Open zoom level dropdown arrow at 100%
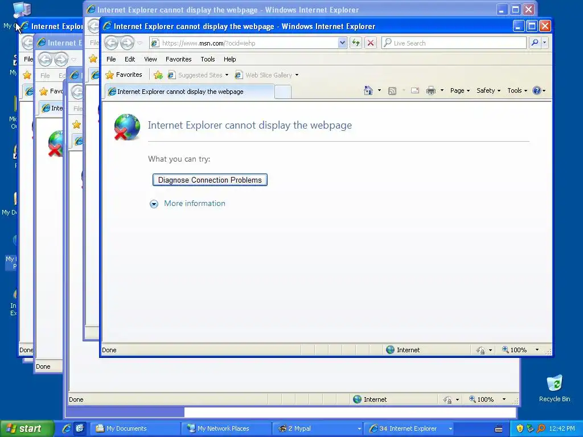 click(x=537, y=350)
